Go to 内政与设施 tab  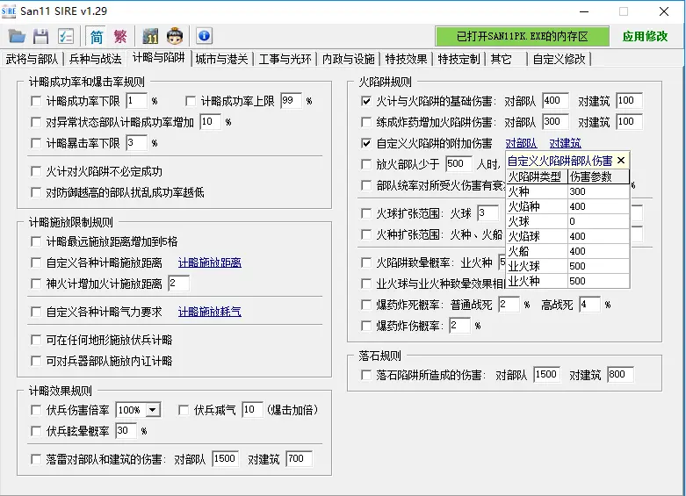click(348, 59)
